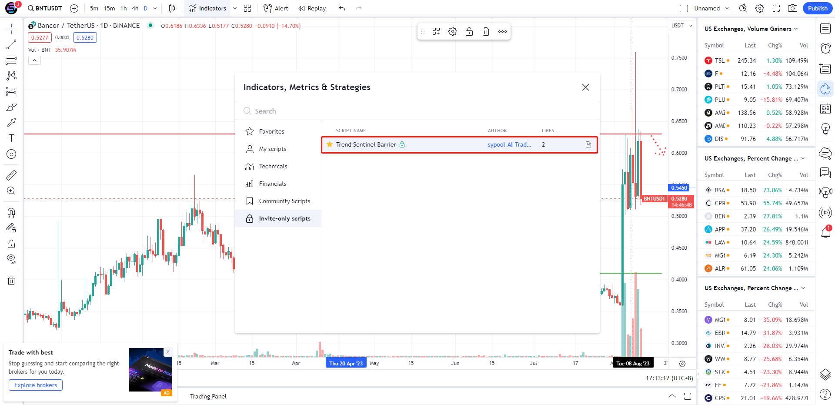Take a chart snapshot with camera icon
835x405 pixels.
pyautogui.click(x=792, y=8)
